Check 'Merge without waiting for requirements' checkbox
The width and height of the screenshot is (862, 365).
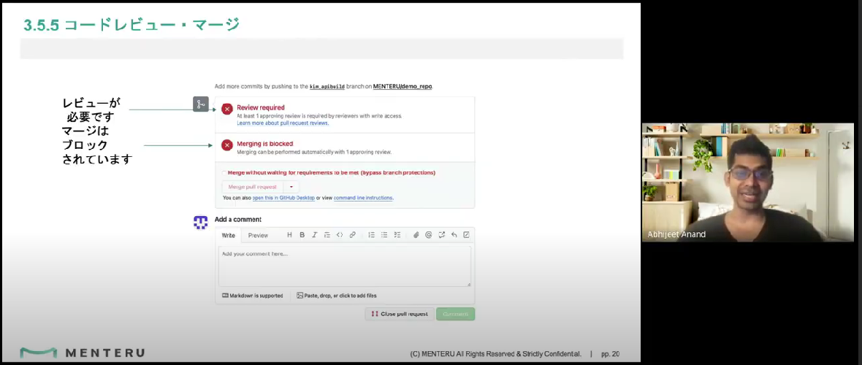[x=224, y=172]
